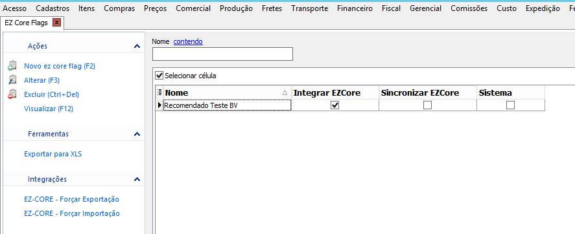Click Exportar para XLS

[x=53, y=154]
